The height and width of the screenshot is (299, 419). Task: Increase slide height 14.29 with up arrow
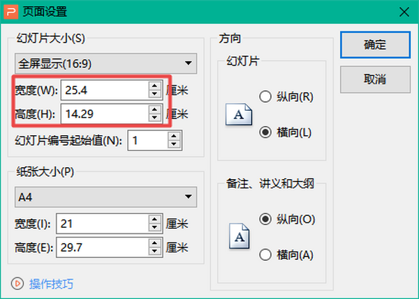[x=155, y=109]
